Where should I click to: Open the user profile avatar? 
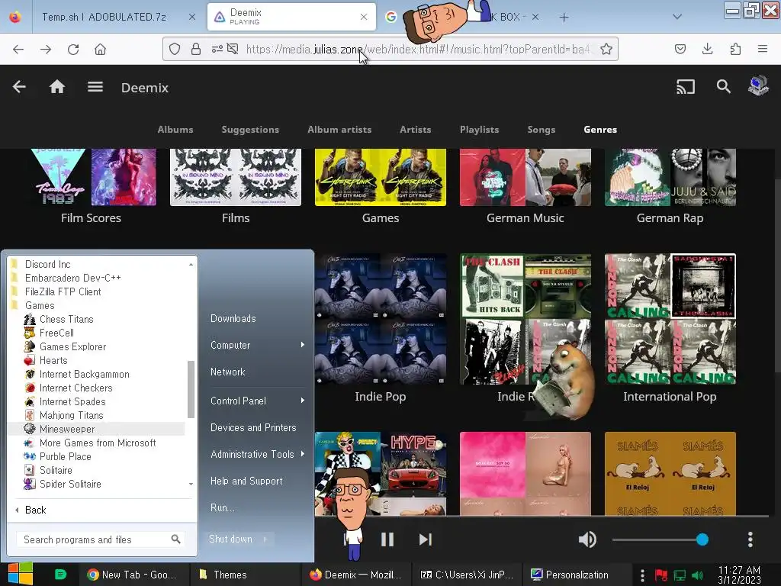(758, 85)
